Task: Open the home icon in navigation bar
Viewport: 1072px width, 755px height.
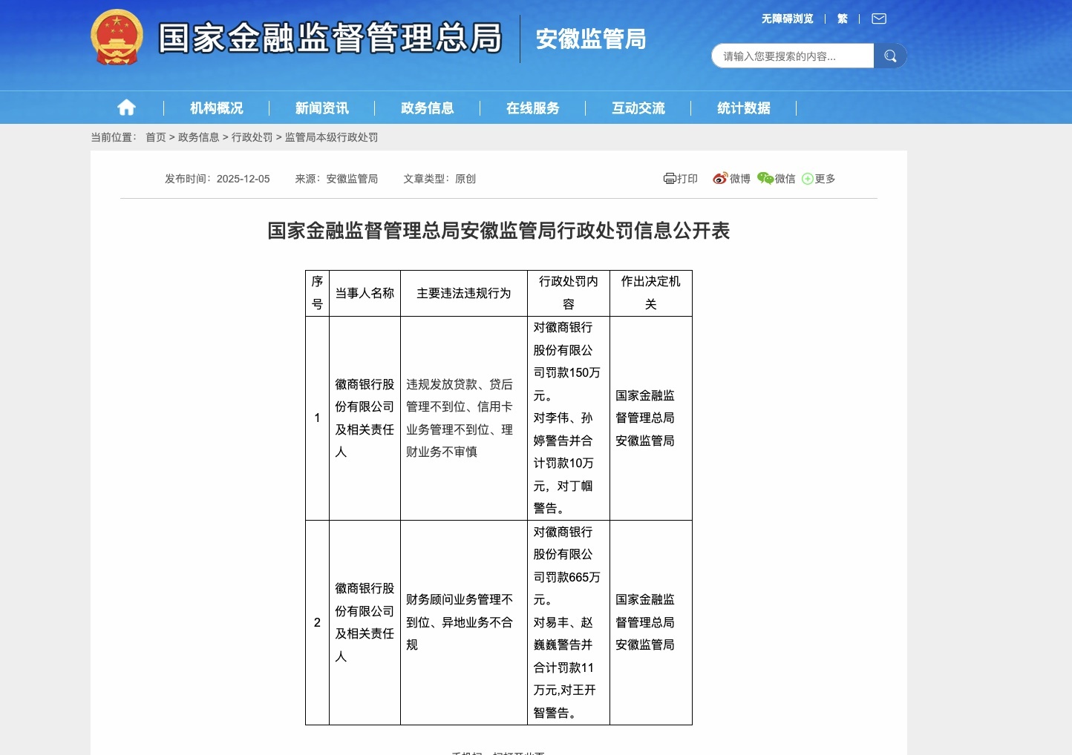Action: pos(126,108)
